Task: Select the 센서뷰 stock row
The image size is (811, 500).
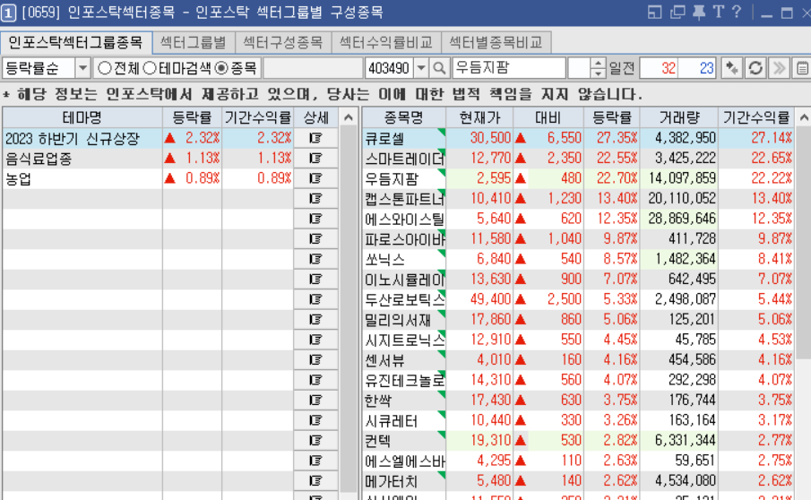Action: point(578,360)
